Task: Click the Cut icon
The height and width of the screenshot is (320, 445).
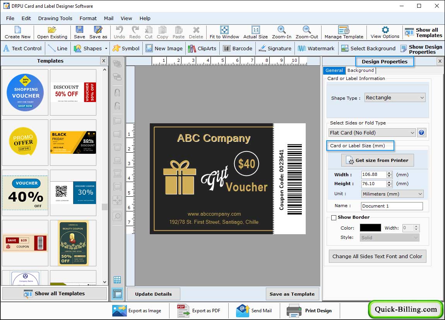Action: pyautogui.click(x=149, y=32)
